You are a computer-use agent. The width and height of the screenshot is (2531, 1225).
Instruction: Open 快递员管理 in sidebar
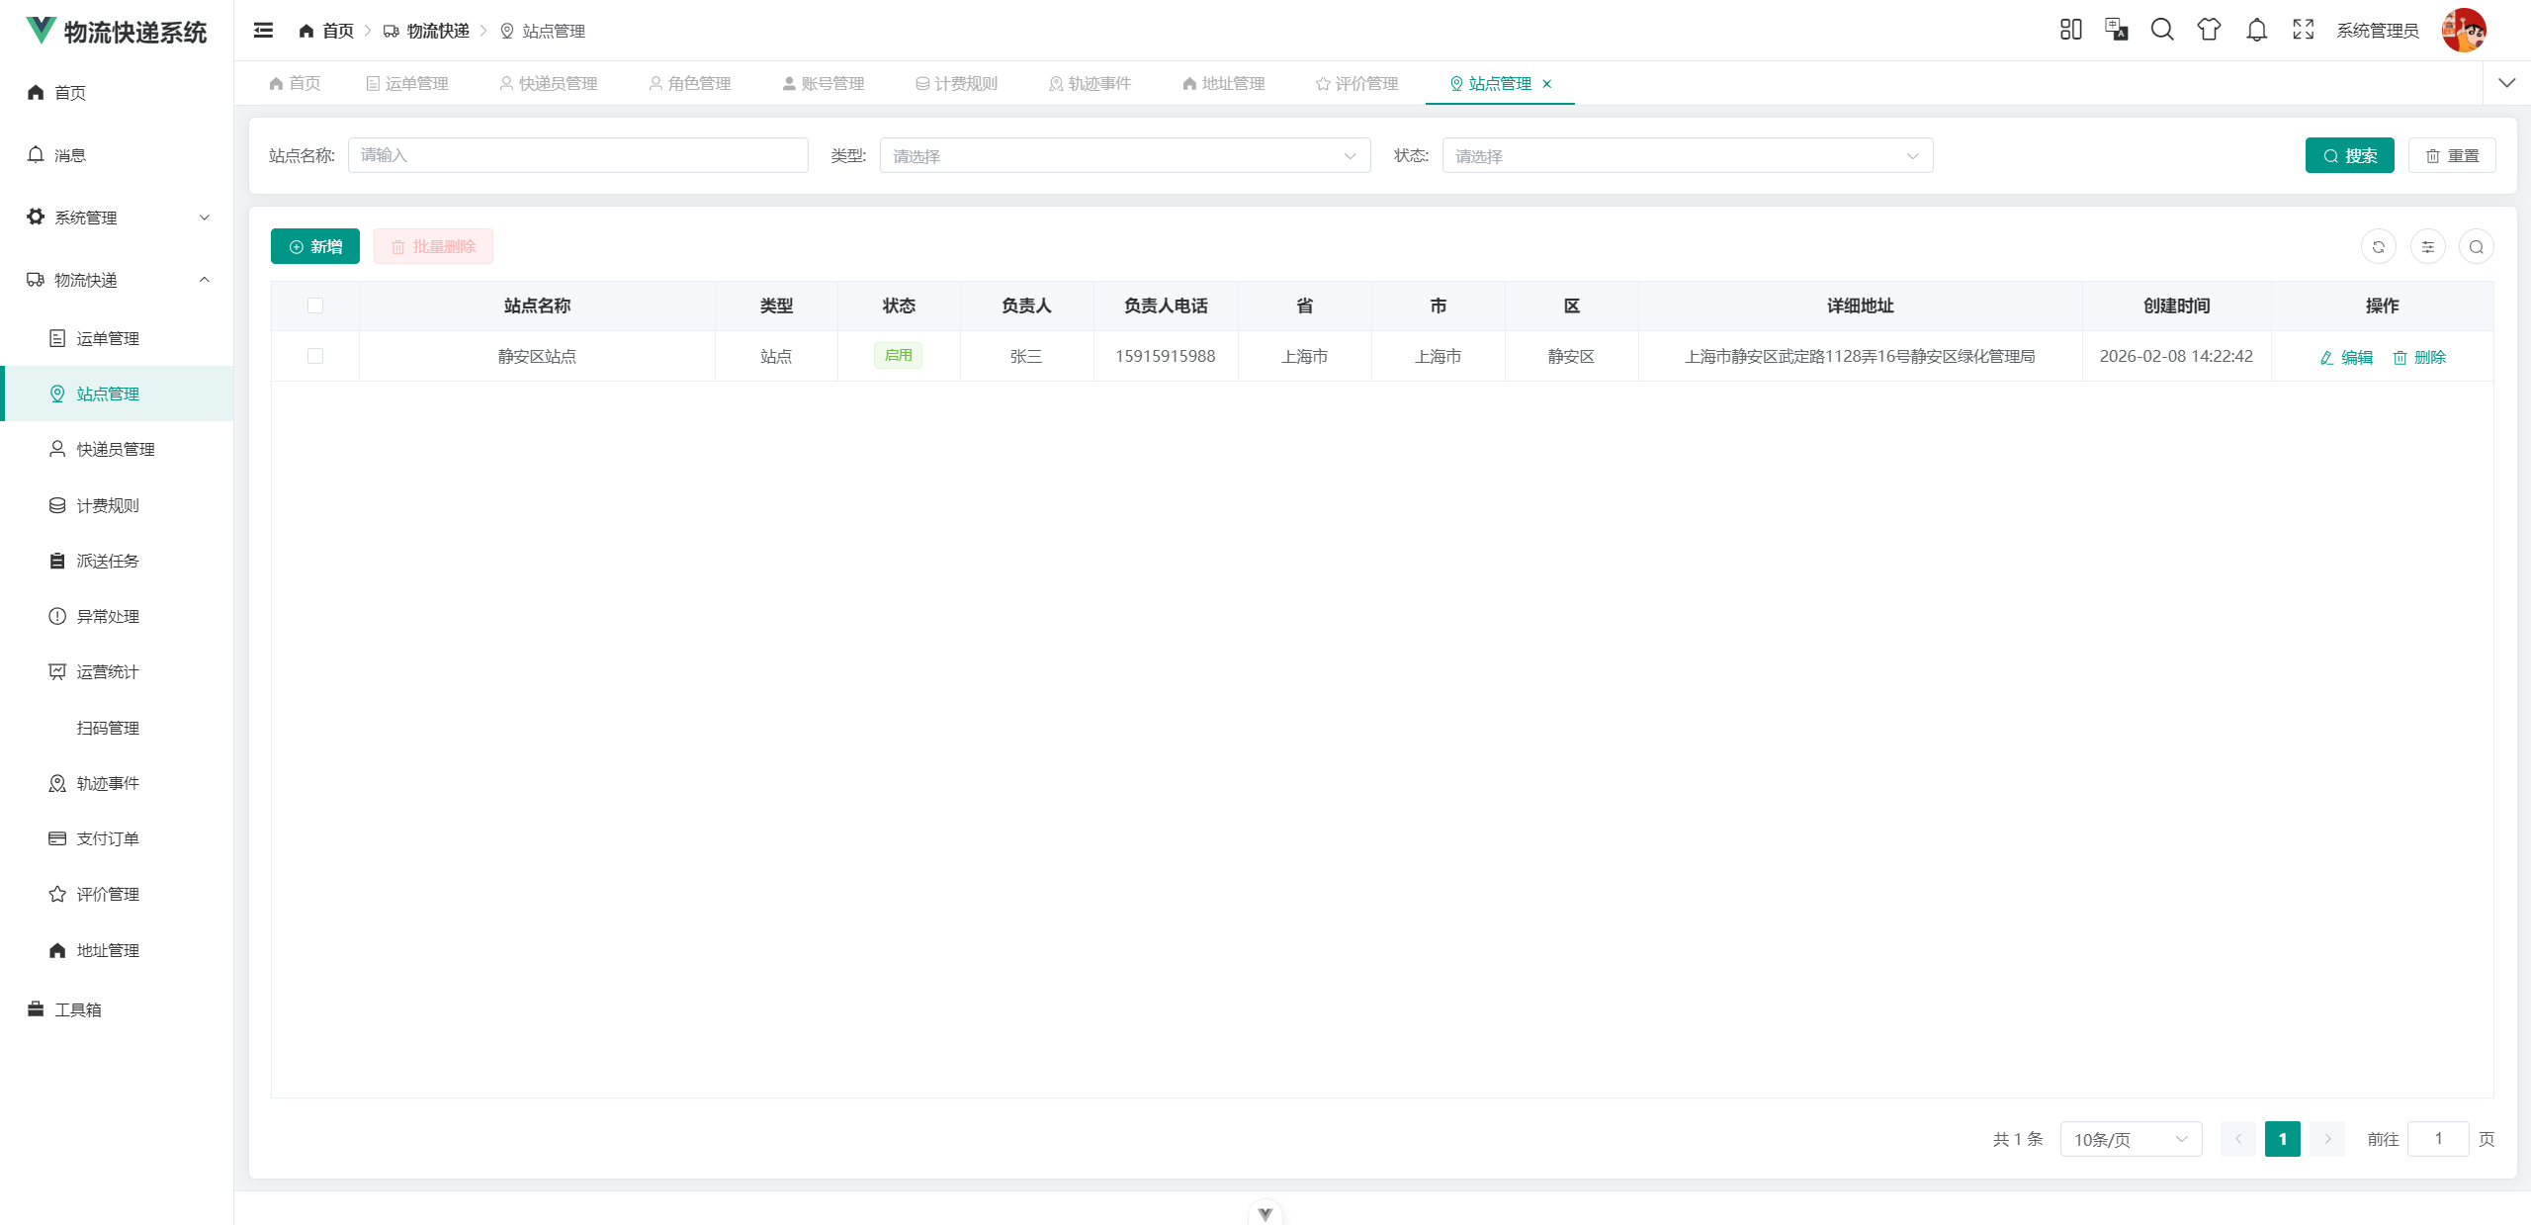116,449
